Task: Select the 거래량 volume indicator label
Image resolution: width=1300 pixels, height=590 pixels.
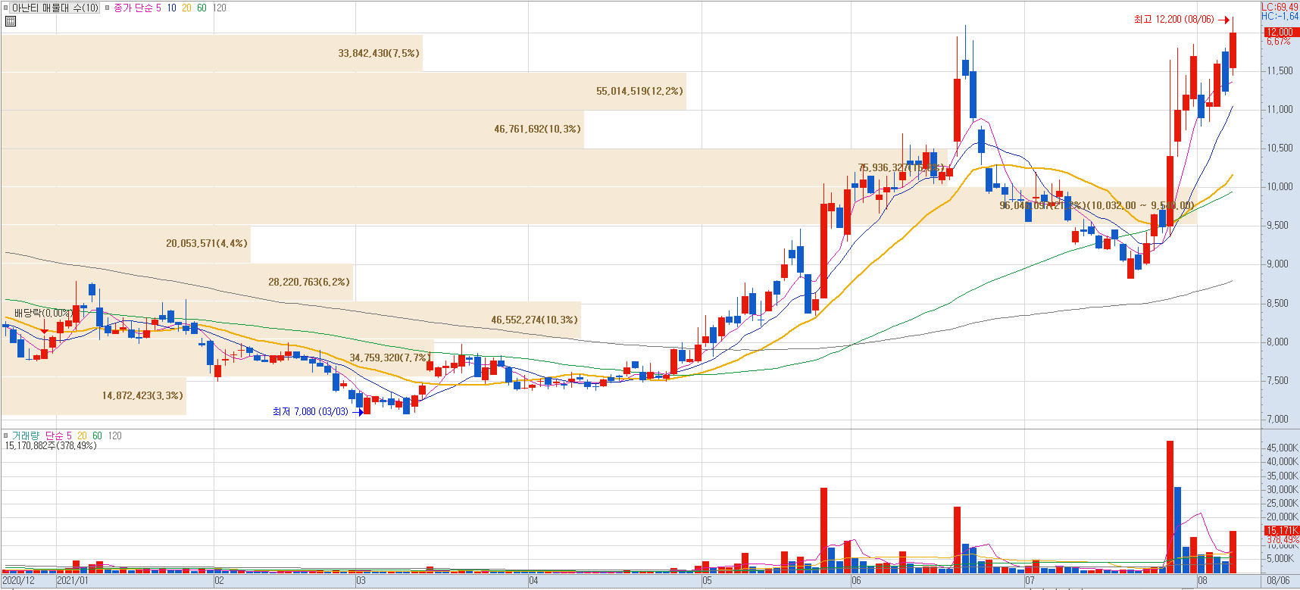Action: click(x=25, y=435)
